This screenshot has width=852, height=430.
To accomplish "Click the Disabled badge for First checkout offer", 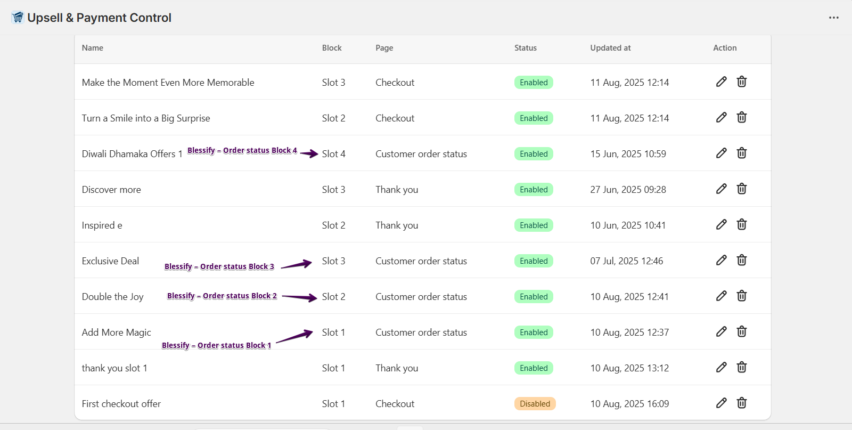I will point(535,404).
